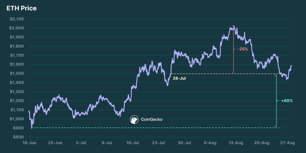Click the 23-Jul date label

tap(159, 143)
